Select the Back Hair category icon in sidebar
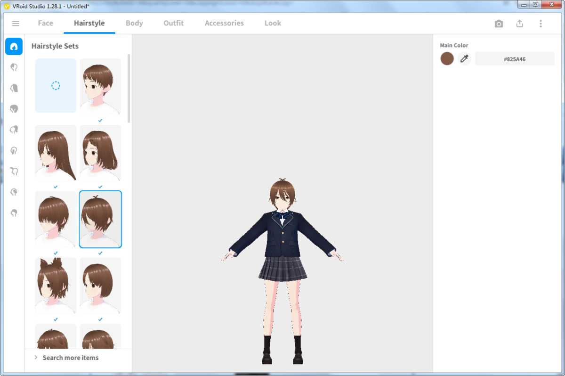The height and width of the screenshot is (376, 565). tap(14, 88)
